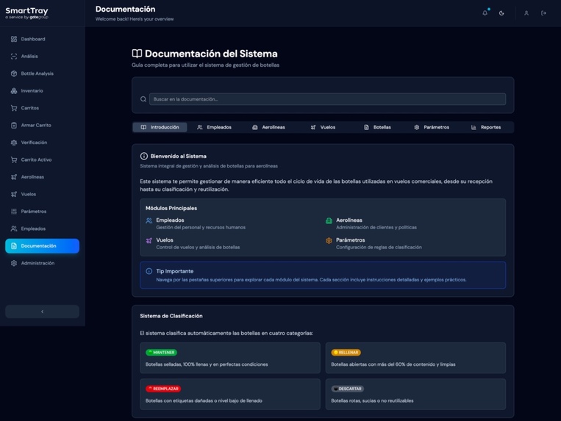Open Armar Carrito page

tap(42, 125)
